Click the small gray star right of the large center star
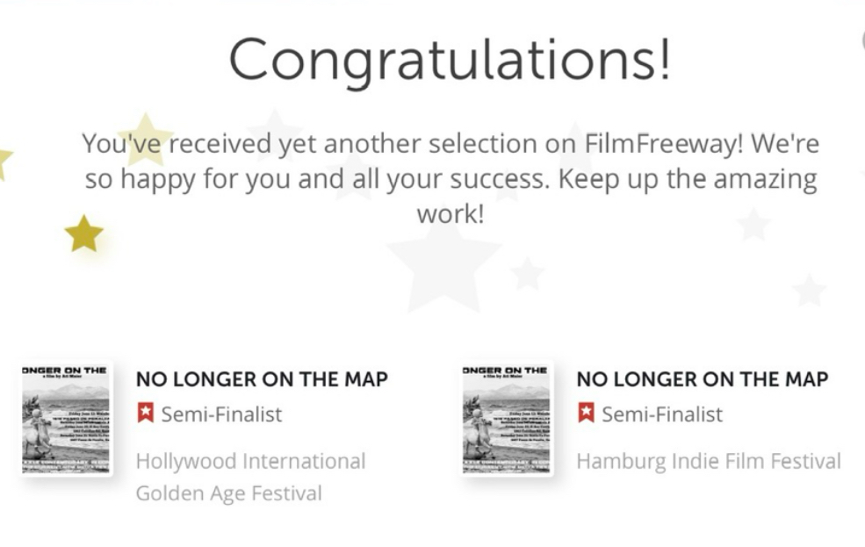 (x=527, y=273)
